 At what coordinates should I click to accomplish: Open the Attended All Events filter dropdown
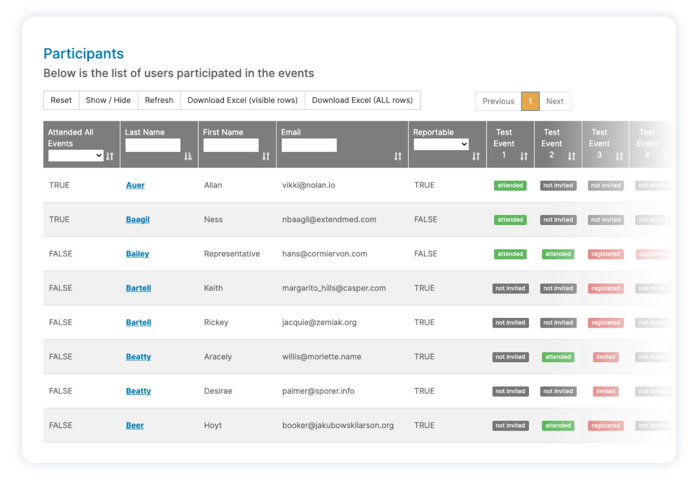coord(76,156)
